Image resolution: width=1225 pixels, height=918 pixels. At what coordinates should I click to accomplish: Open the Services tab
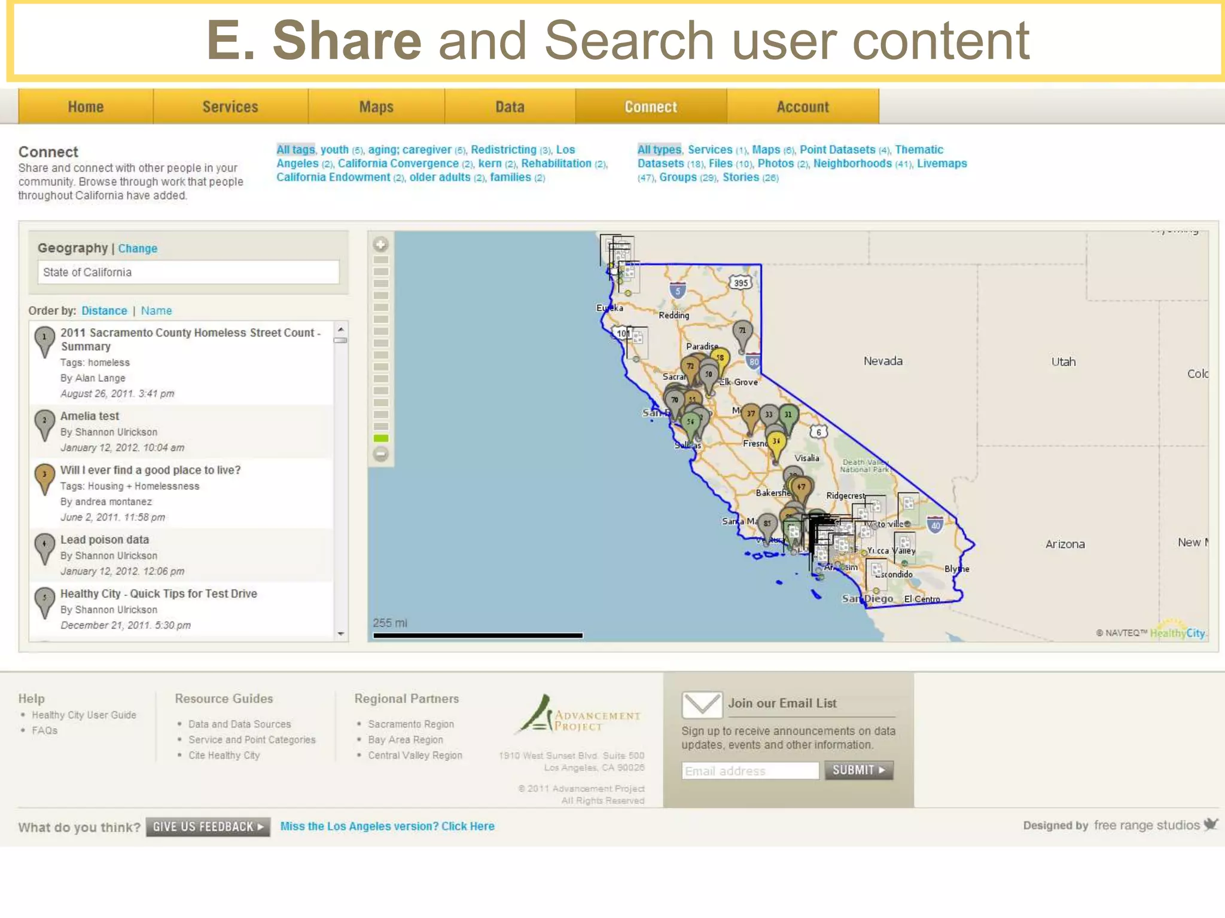tap(230, 107)
